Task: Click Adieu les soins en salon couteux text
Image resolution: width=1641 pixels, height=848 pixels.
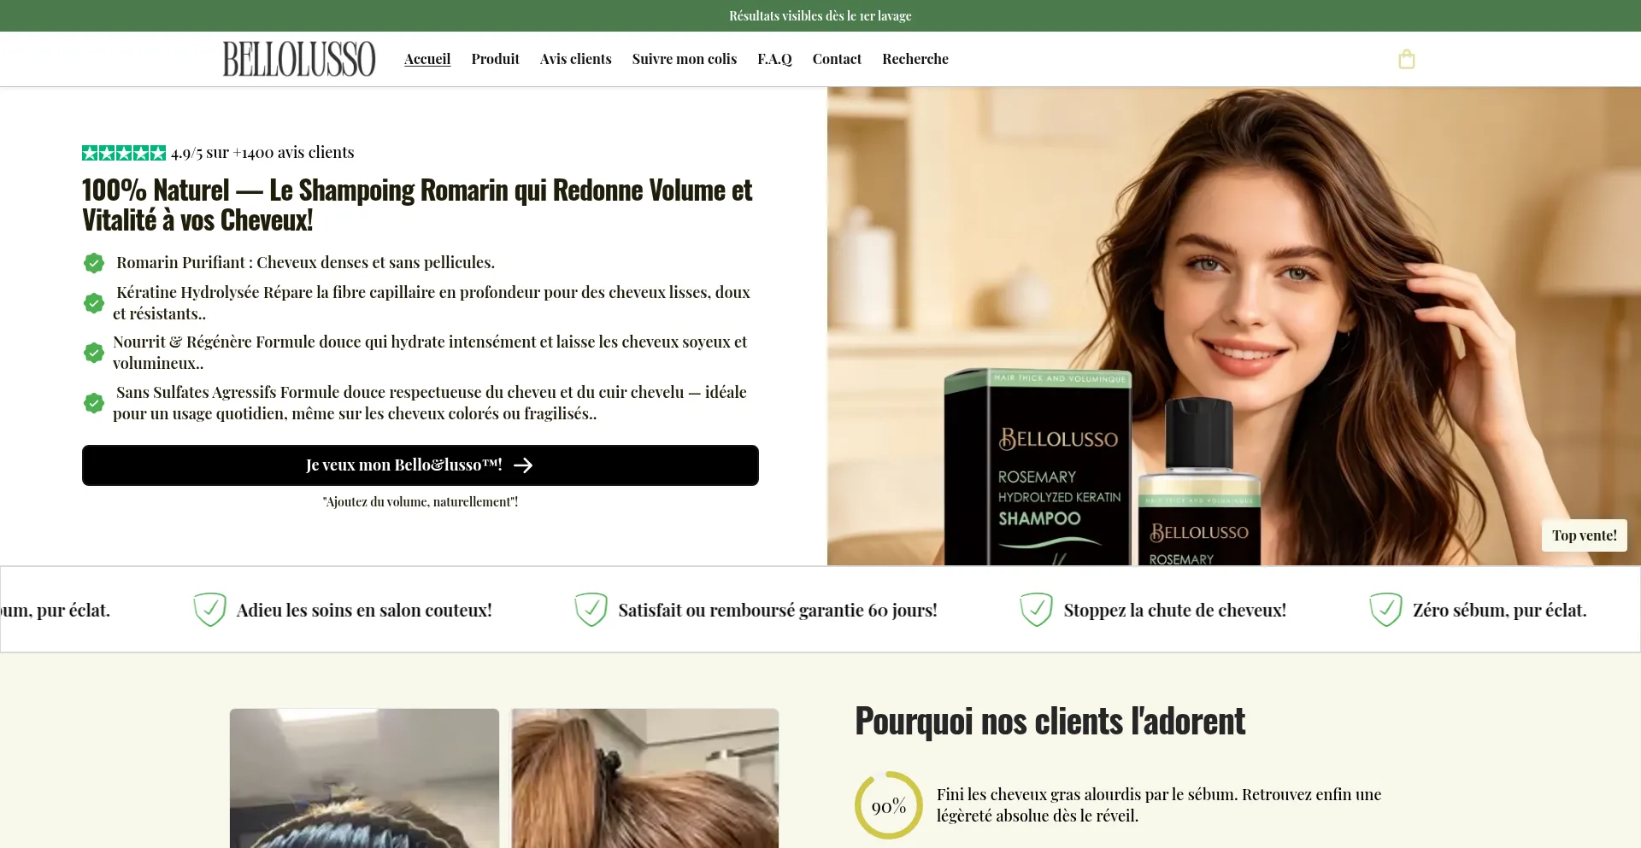Action: [x=364, y=611]
